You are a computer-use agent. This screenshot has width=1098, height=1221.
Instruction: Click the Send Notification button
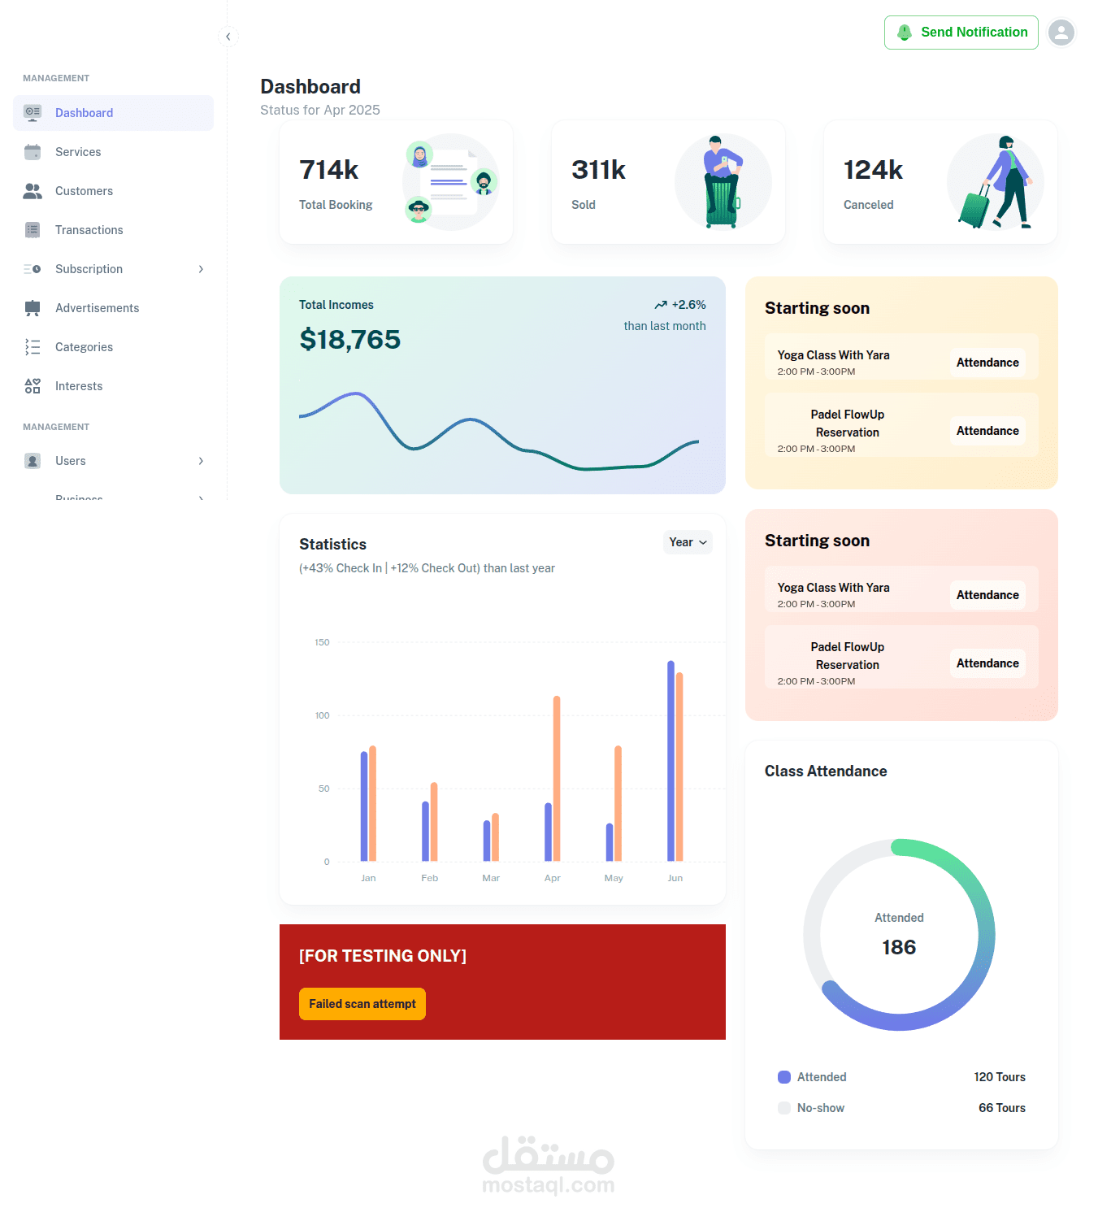(x=961, y=33)
